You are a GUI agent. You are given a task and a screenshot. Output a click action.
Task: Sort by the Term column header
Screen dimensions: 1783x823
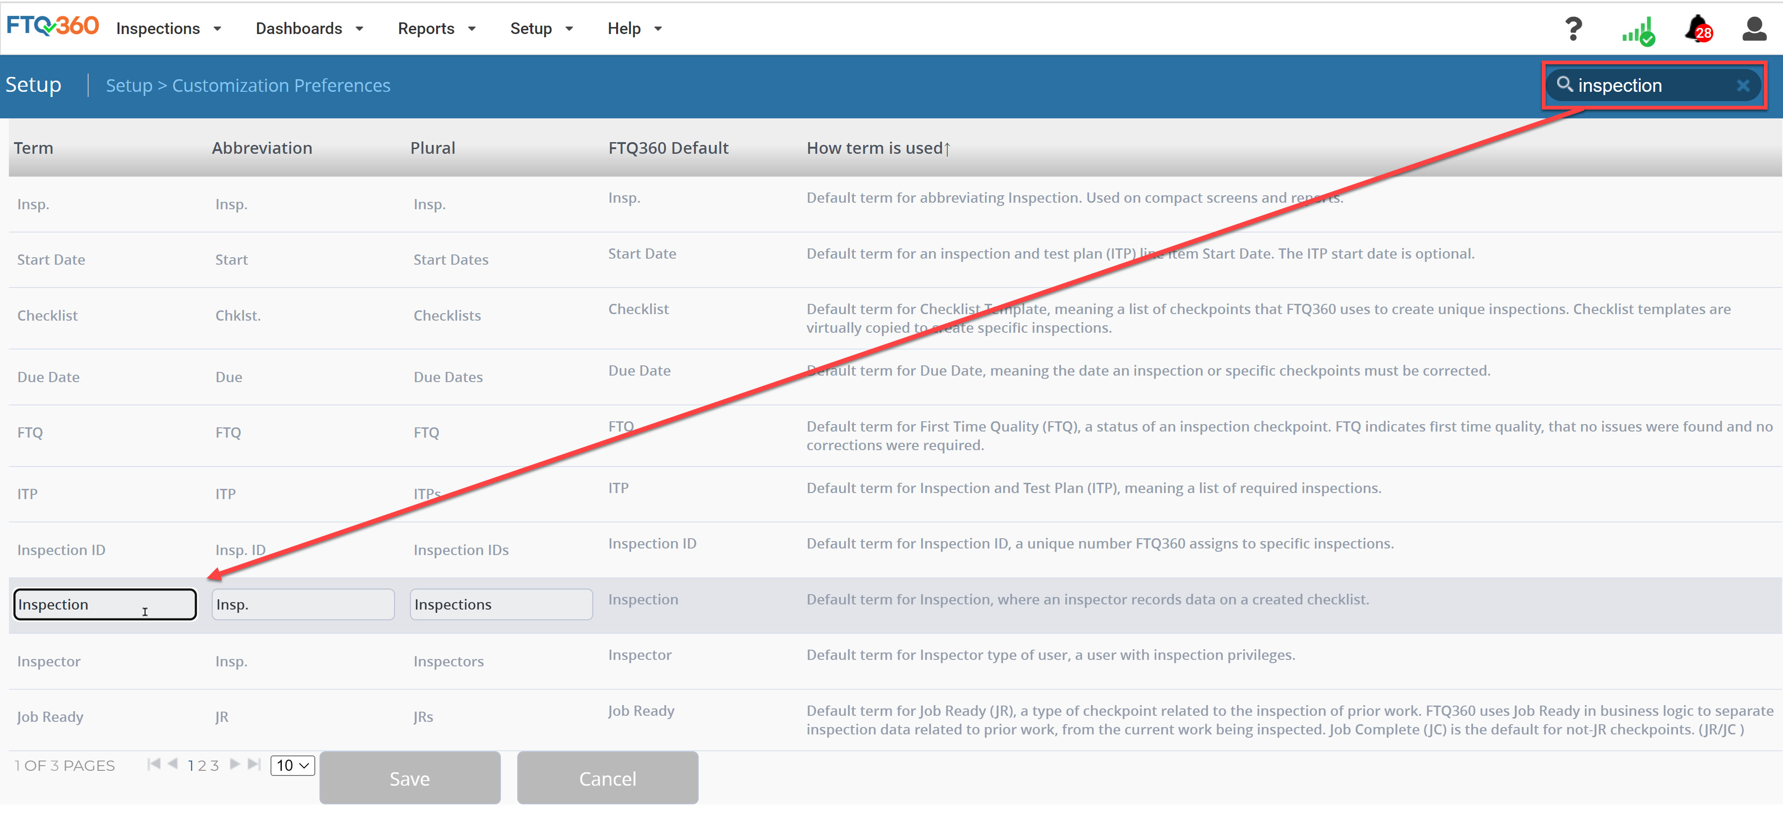[x=33, y=148]
